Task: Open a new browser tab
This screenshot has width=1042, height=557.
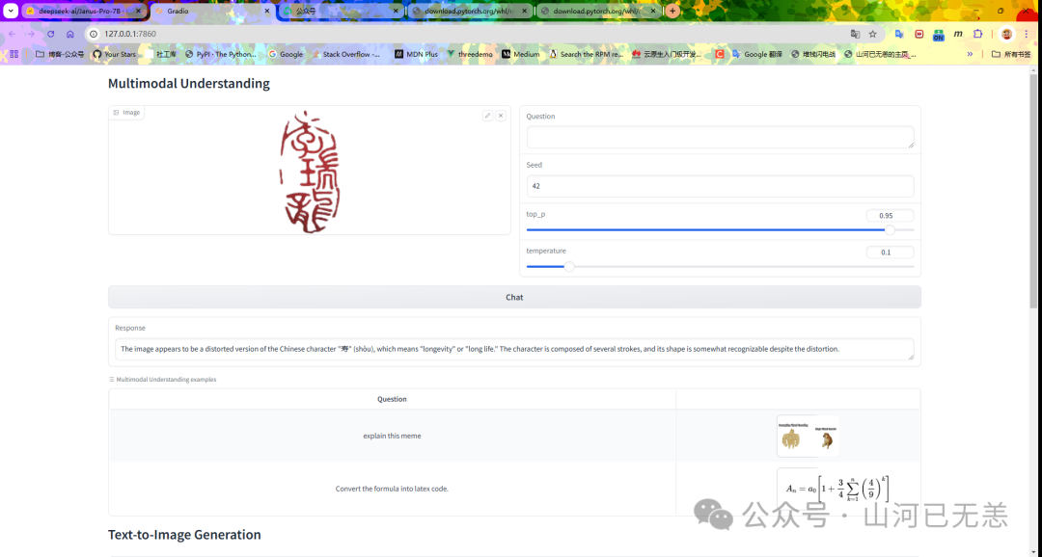Action: 672,12
